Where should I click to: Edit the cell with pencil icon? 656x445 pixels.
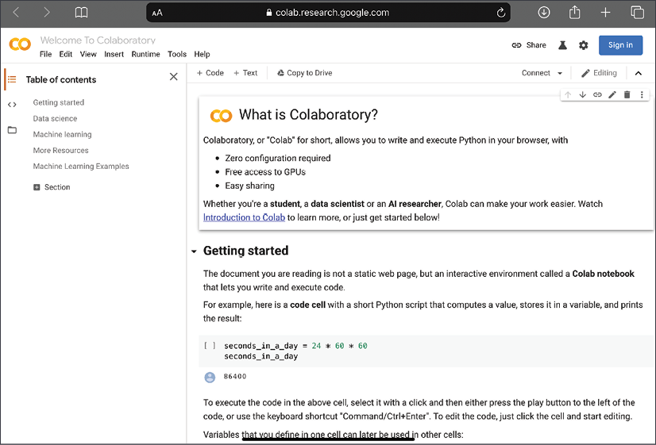(x=612, y=95)
